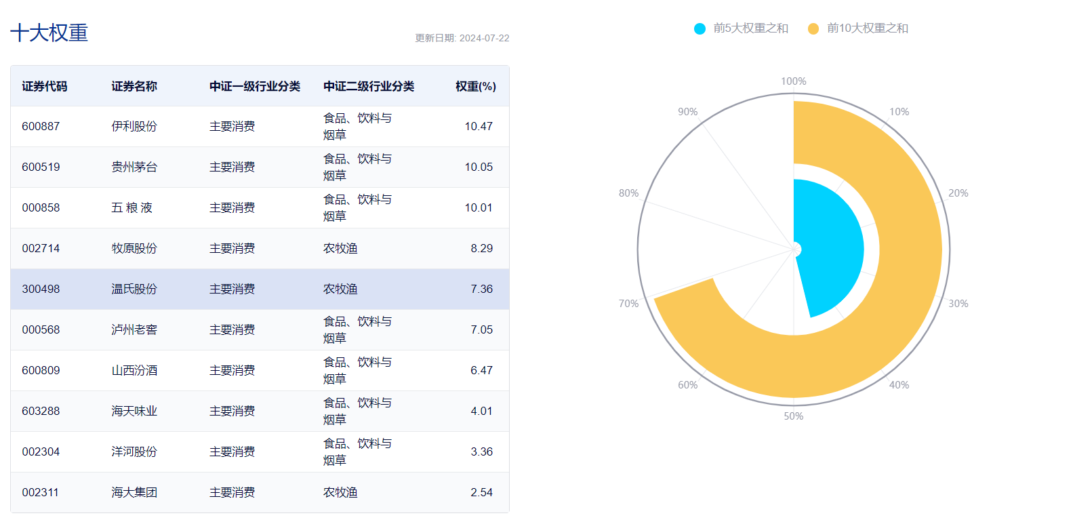The height and width of the screenshot is (522, 1073).
Task: Click stock code 002304
Action: (x=41, y=452)
